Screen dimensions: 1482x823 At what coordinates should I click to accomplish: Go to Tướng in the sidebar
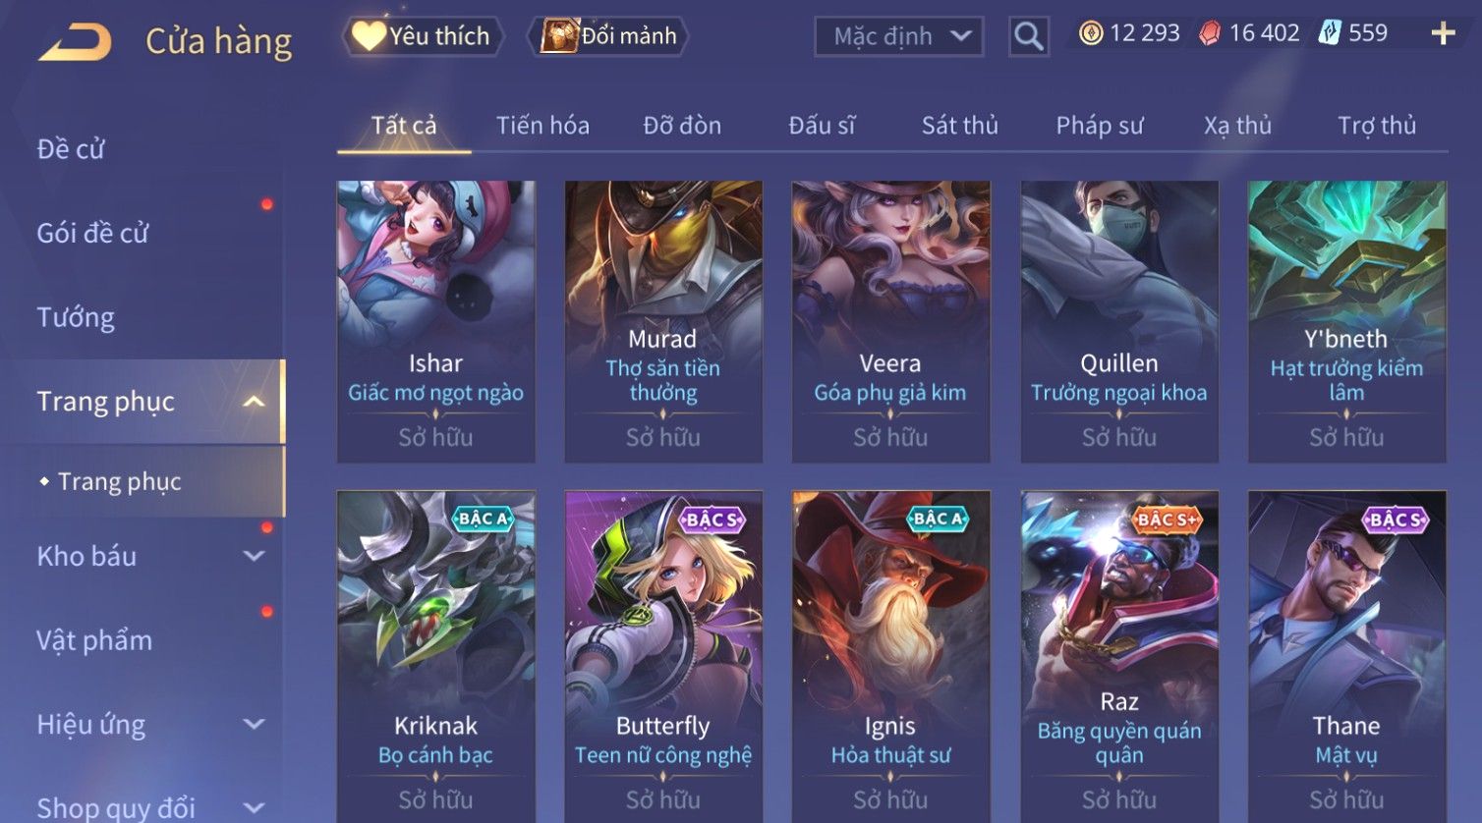pos(76,318)
